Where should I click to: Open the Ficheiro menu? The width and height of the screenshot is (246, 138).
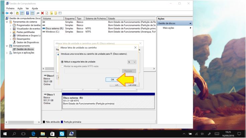(x=10, y=8)
